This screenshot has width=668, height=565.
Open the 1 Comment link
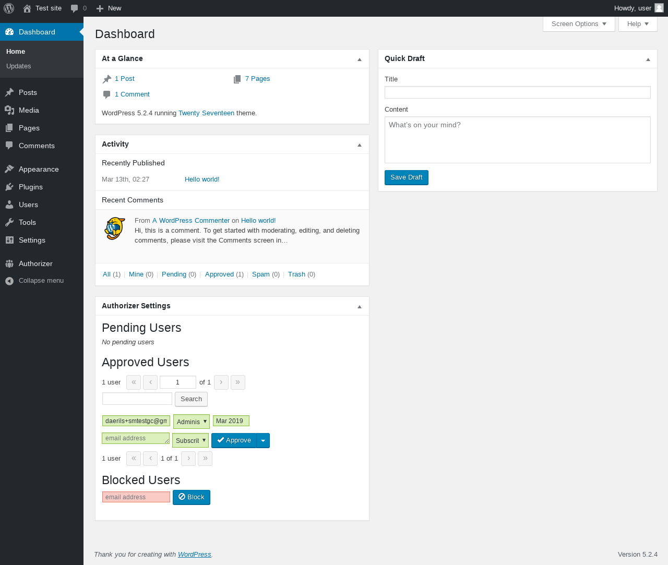click(132, 94)
